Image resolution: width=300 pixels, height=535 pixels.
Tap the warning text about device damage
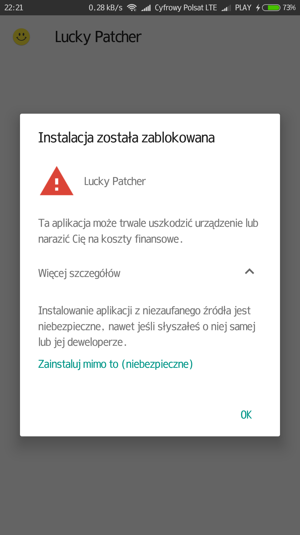pos(148,231)
